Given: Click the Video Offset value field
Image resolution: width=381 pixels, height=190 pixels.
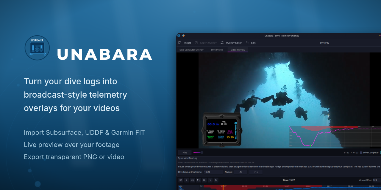Looking at the screenshot, I should [x=377, y=180].
